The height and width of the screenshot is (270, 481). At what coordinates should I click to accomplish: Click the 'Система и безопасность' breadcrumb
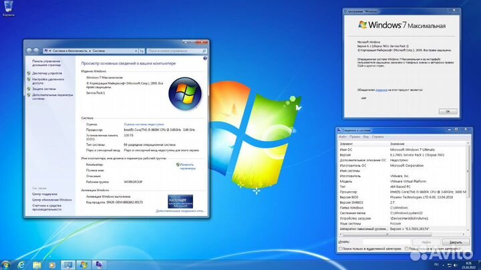tap(70, 51)
